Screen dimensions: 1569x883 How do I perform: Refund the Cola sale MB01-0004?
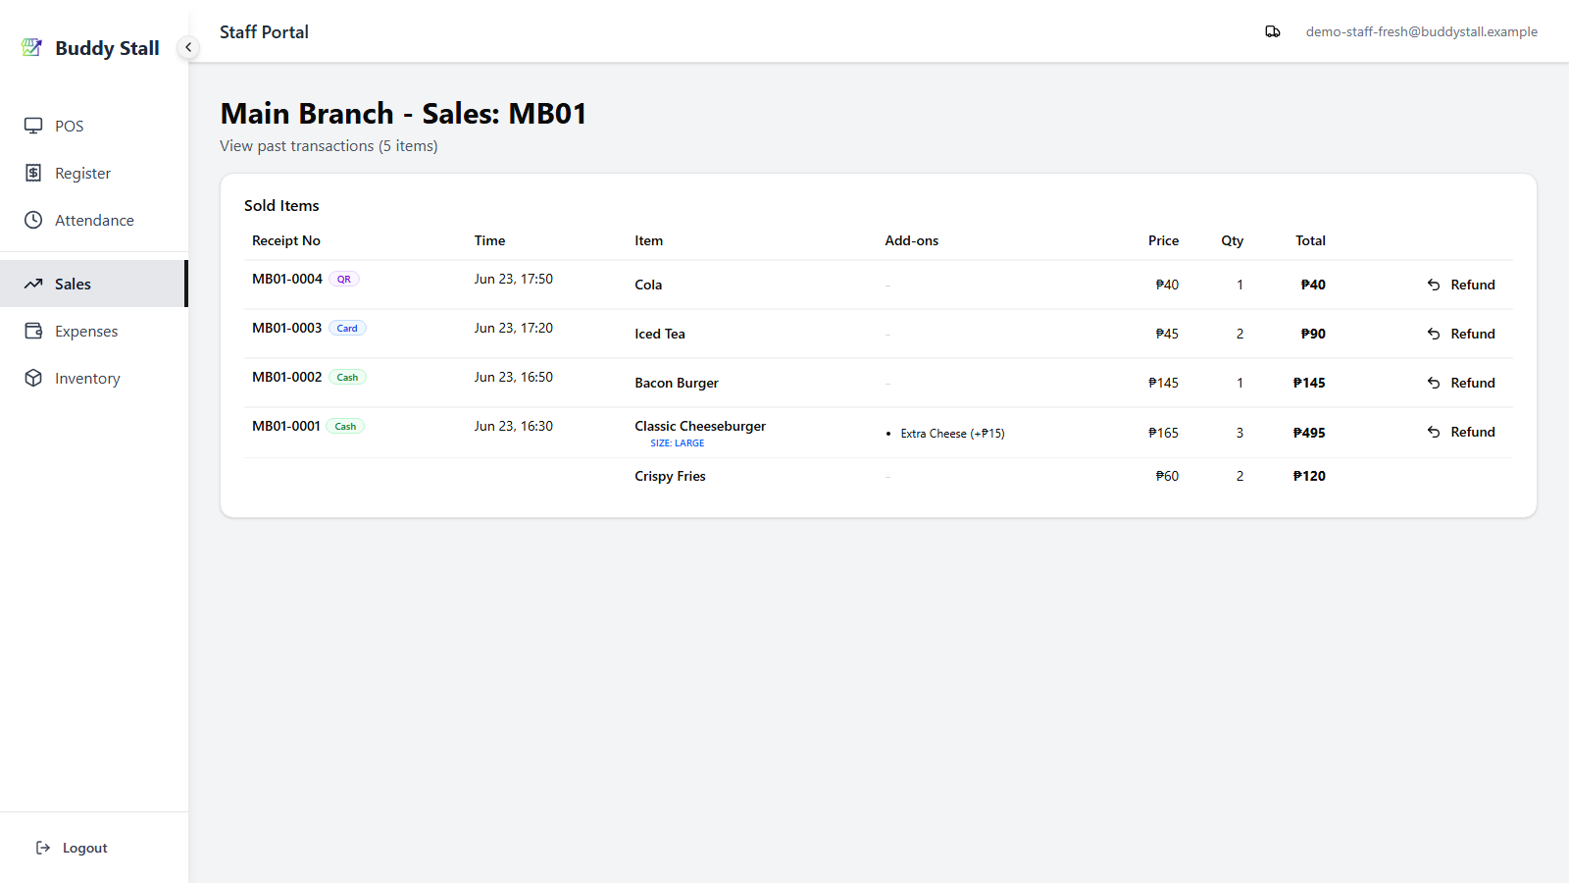click(1461, 285)
